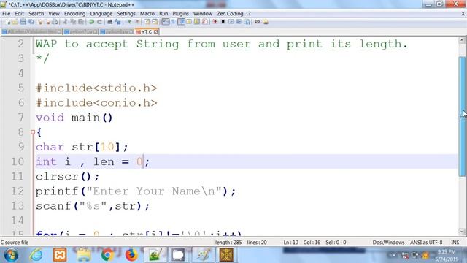Click the Save Recorded Macro icon
467x263 pixels.
(x=247, y=22)
